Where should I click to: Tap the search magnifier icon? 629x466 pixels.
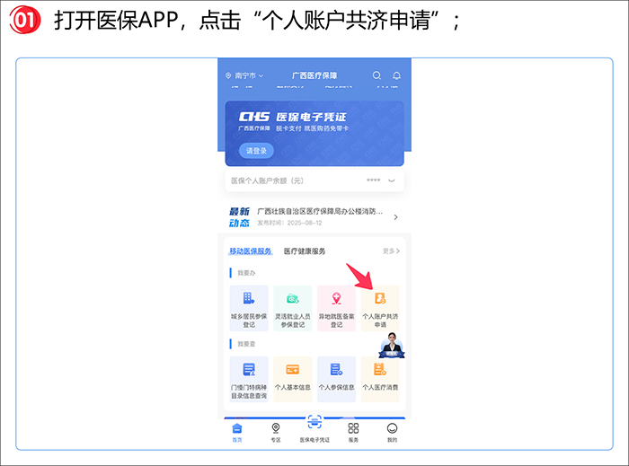click(x=377, y=76)
